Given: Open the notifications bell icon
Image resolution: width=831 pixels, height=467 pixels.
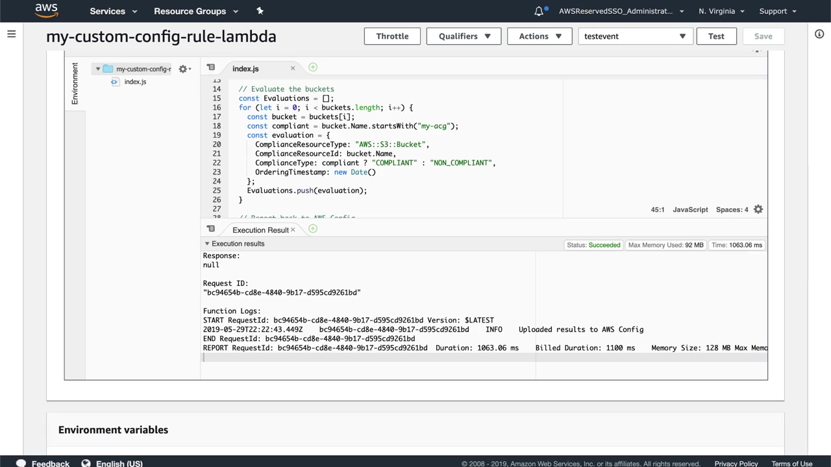Looking at the screenshot, I should (x=539, y=11).
